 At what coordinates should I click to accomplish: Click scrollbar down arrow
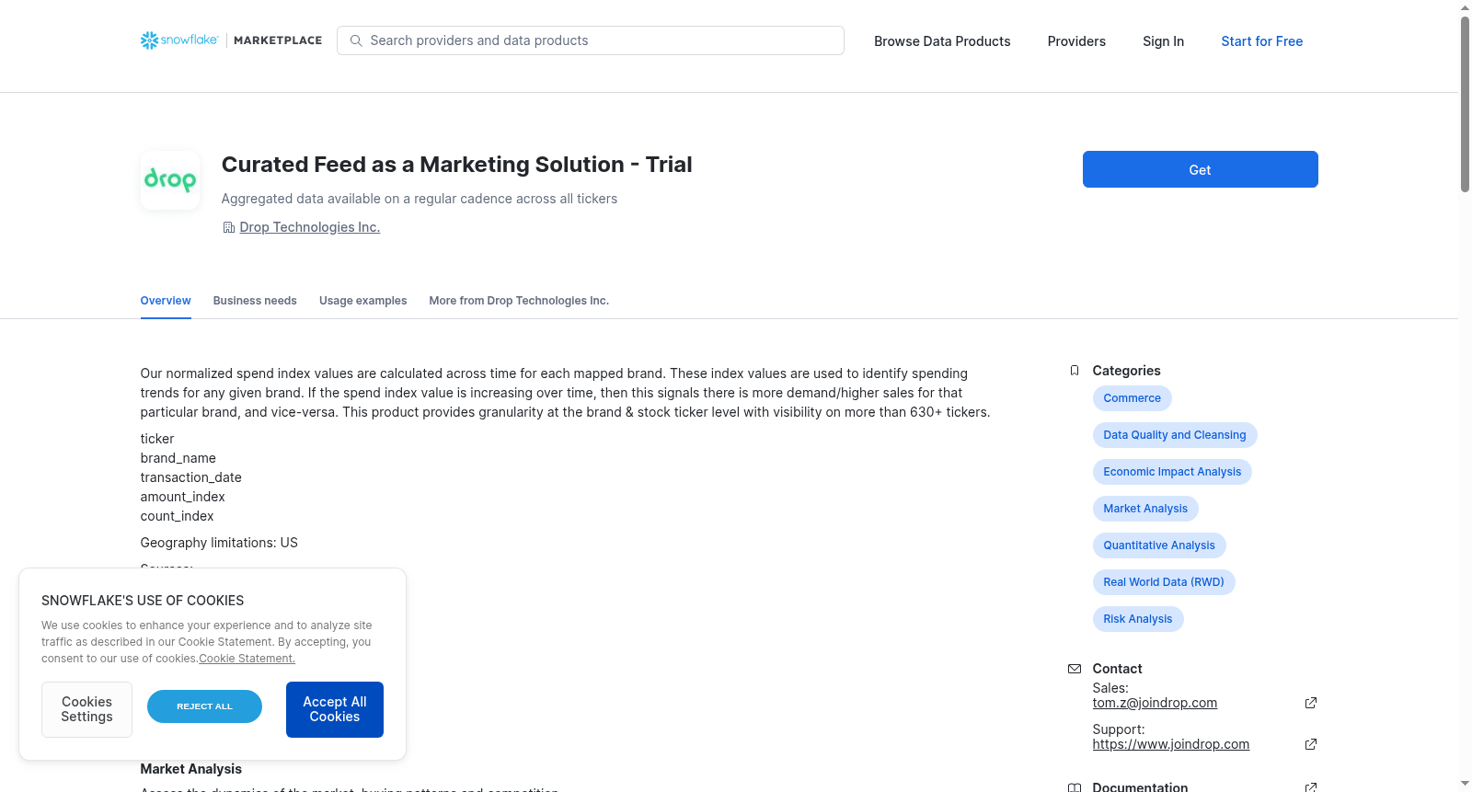[1465, 785]
